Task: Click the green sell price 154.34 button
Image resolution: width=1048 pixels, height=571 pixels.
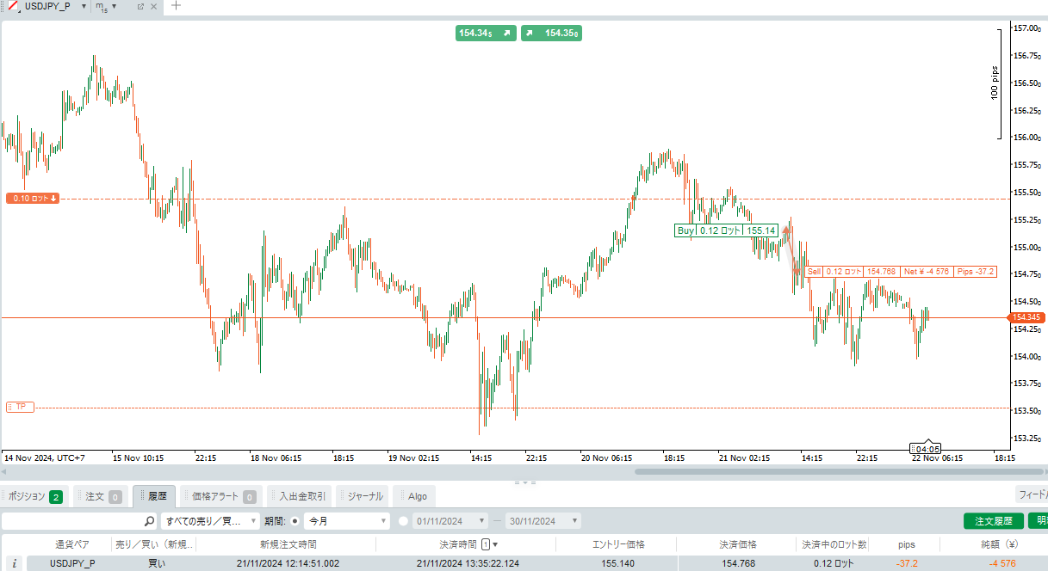Action: point(485,34)
